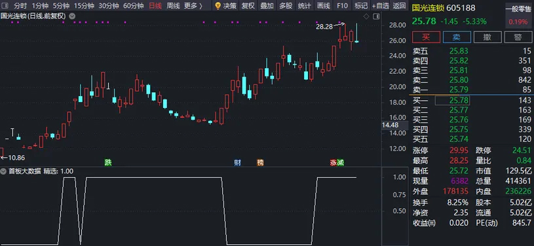Open the 多股 multi-stock view

pyautogui.click(x=286, y=6)
